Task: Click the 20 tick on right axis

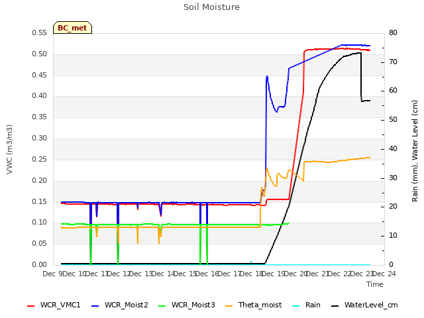Action: (x=393, y=207)
